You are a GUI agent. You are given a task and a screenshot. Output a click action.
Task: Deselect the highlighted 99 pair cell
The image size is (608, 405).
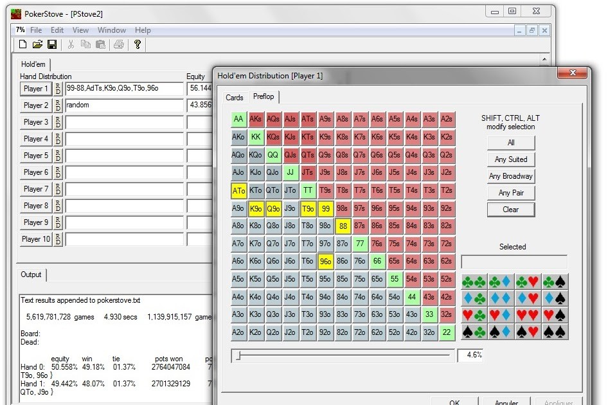coord(325,208)
